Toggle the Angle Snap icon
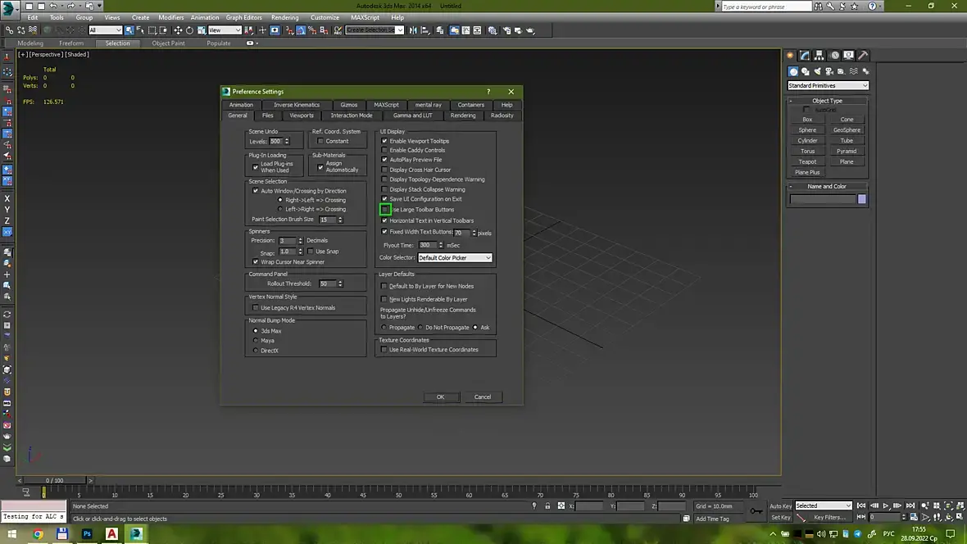 coord(301,30)
